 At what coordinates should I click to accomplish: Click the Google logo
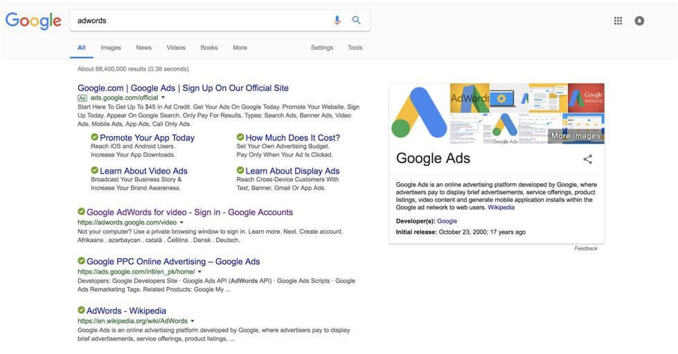point(33,21)
